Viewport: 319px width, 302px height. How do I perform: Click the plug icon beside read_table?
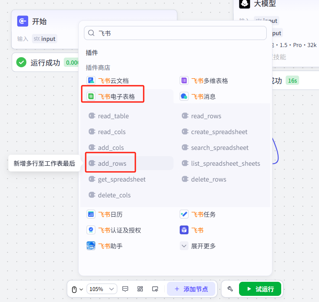[x=92, y=116]
